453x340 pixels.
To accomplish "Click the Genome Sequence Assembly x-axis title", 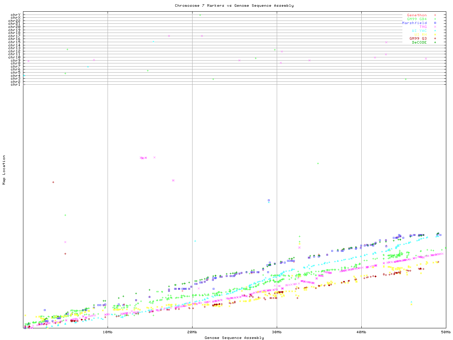I will coord(234,338).
